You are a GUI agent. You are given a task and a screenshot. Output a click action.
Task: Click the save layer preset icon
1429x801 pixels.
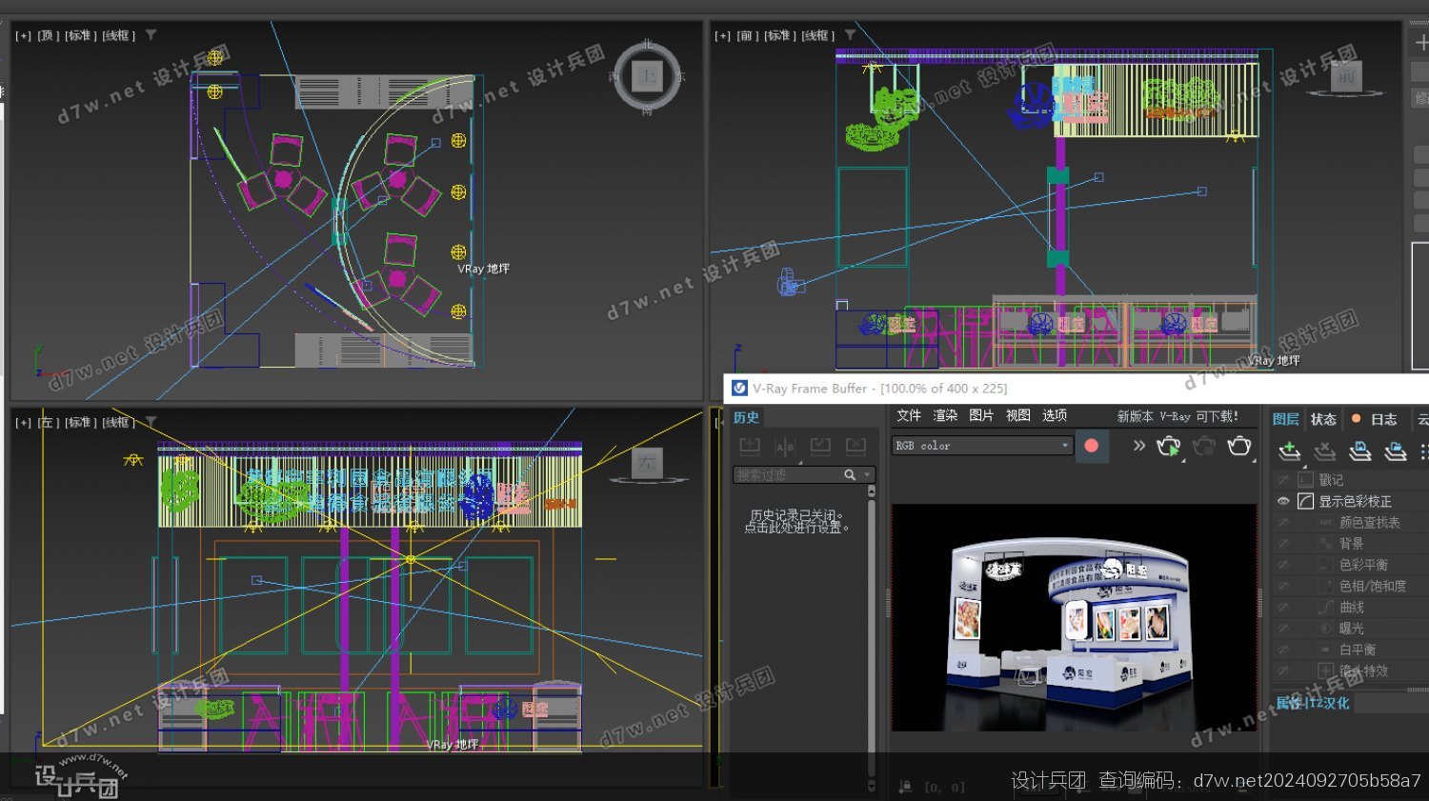coord(1360,451)
